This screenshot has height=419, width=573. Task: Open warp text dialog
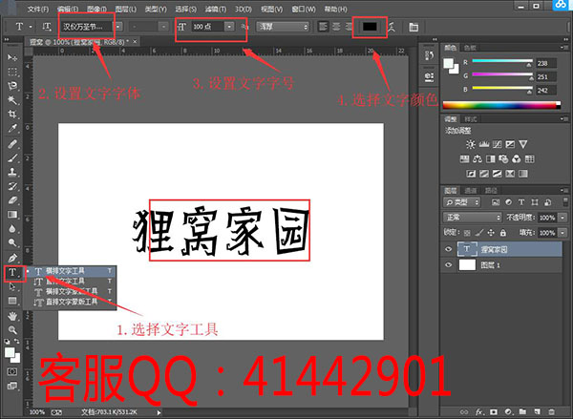392,27
